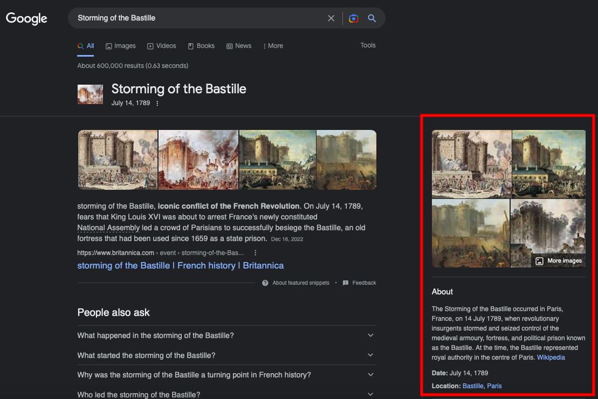Open the three-dot menu next to the britannica.com URL

click(x=255, y=253)
